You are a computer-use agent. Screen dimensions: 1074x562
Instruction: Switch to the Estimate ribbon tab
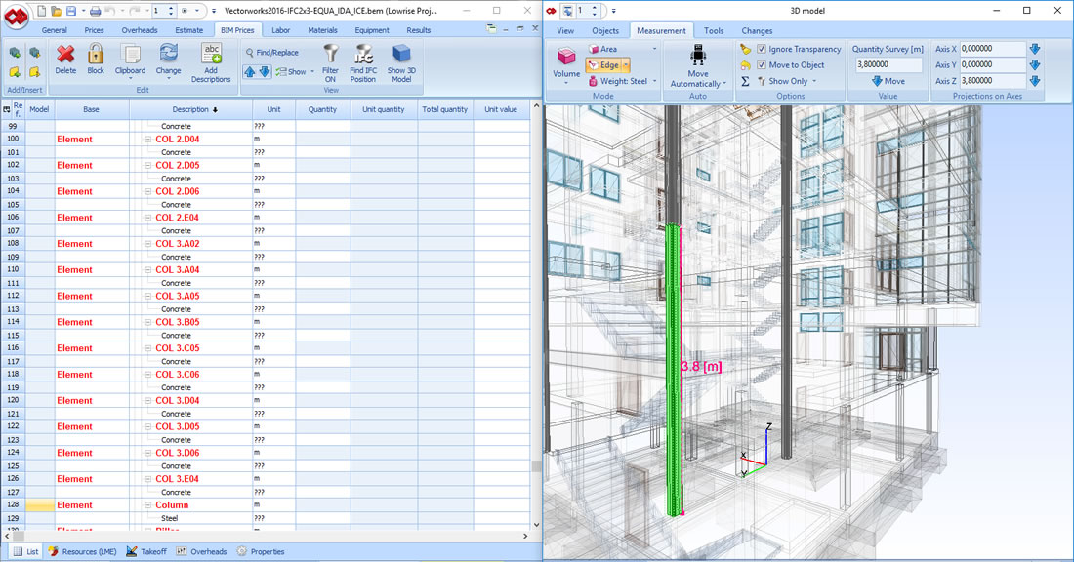tap(189, 30)
